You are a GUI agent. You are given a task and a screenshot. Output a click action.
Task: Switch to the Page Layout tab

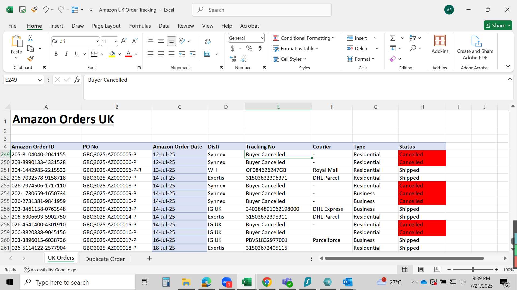coord(106,26)
